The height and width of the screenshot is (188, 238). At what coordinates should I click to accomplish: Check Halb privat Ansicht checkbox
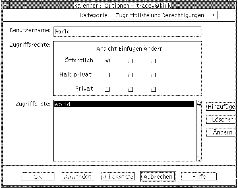[107, 75]
